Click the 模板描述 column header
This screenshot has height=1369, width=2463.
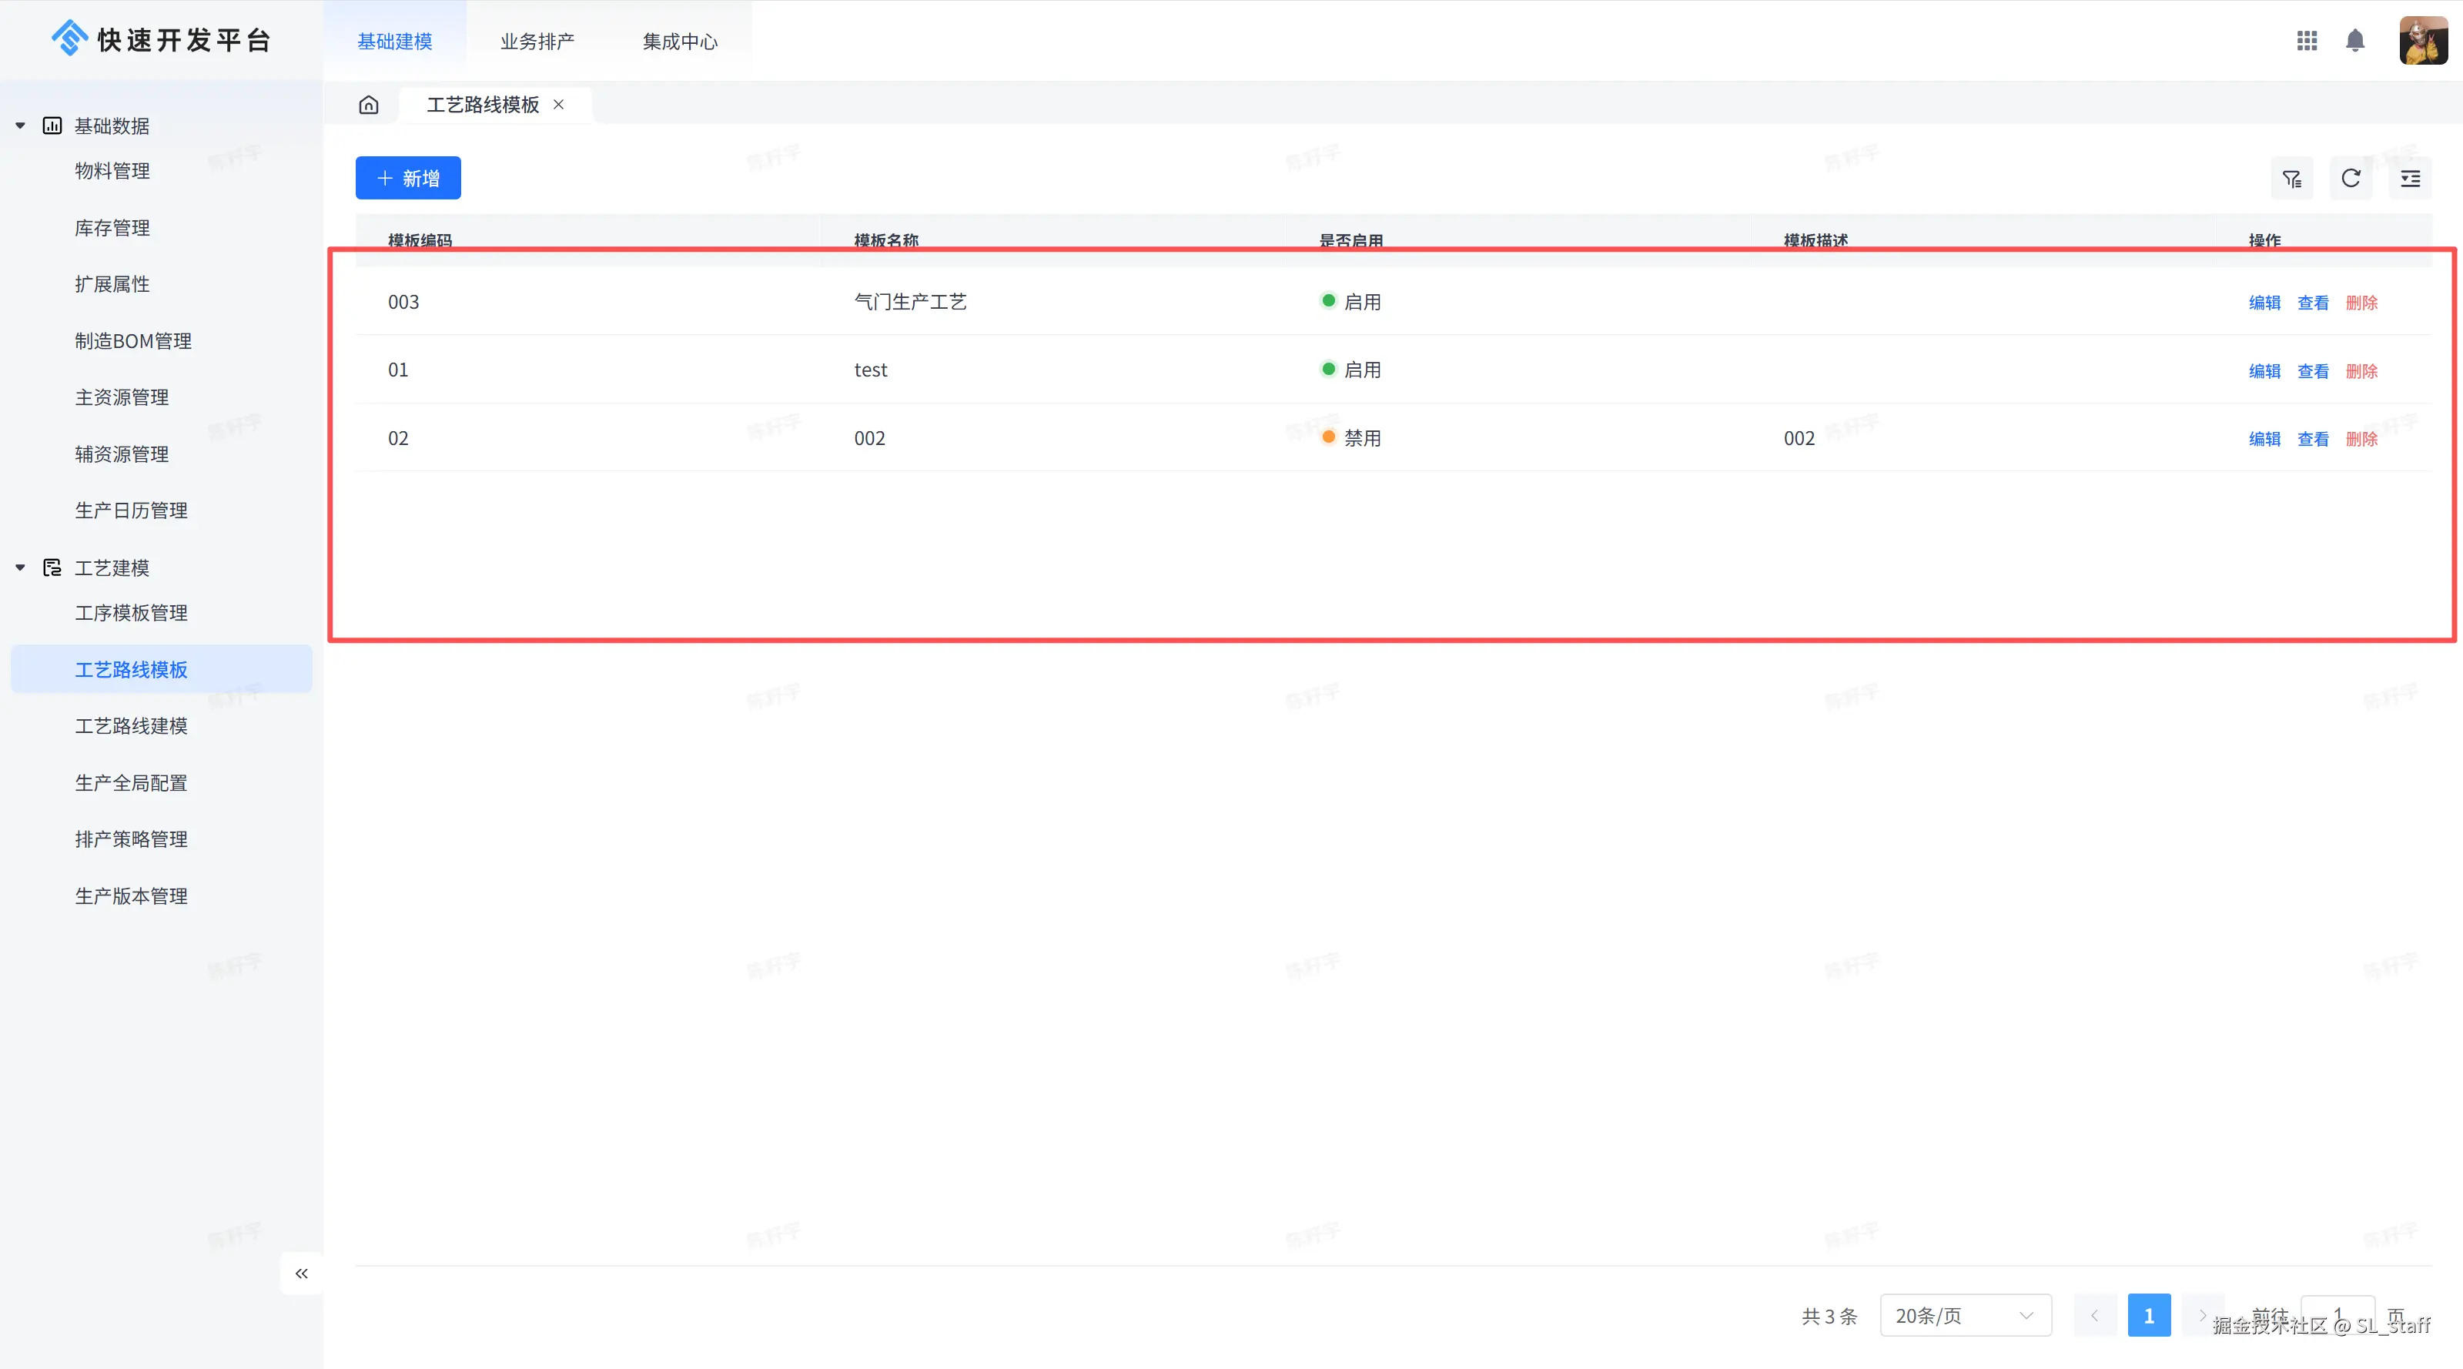click(1815, 240)
